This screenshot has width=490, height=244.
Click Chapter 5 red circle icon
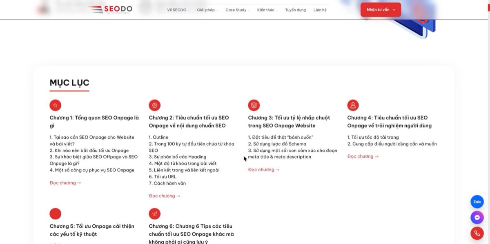coord(56,214)
